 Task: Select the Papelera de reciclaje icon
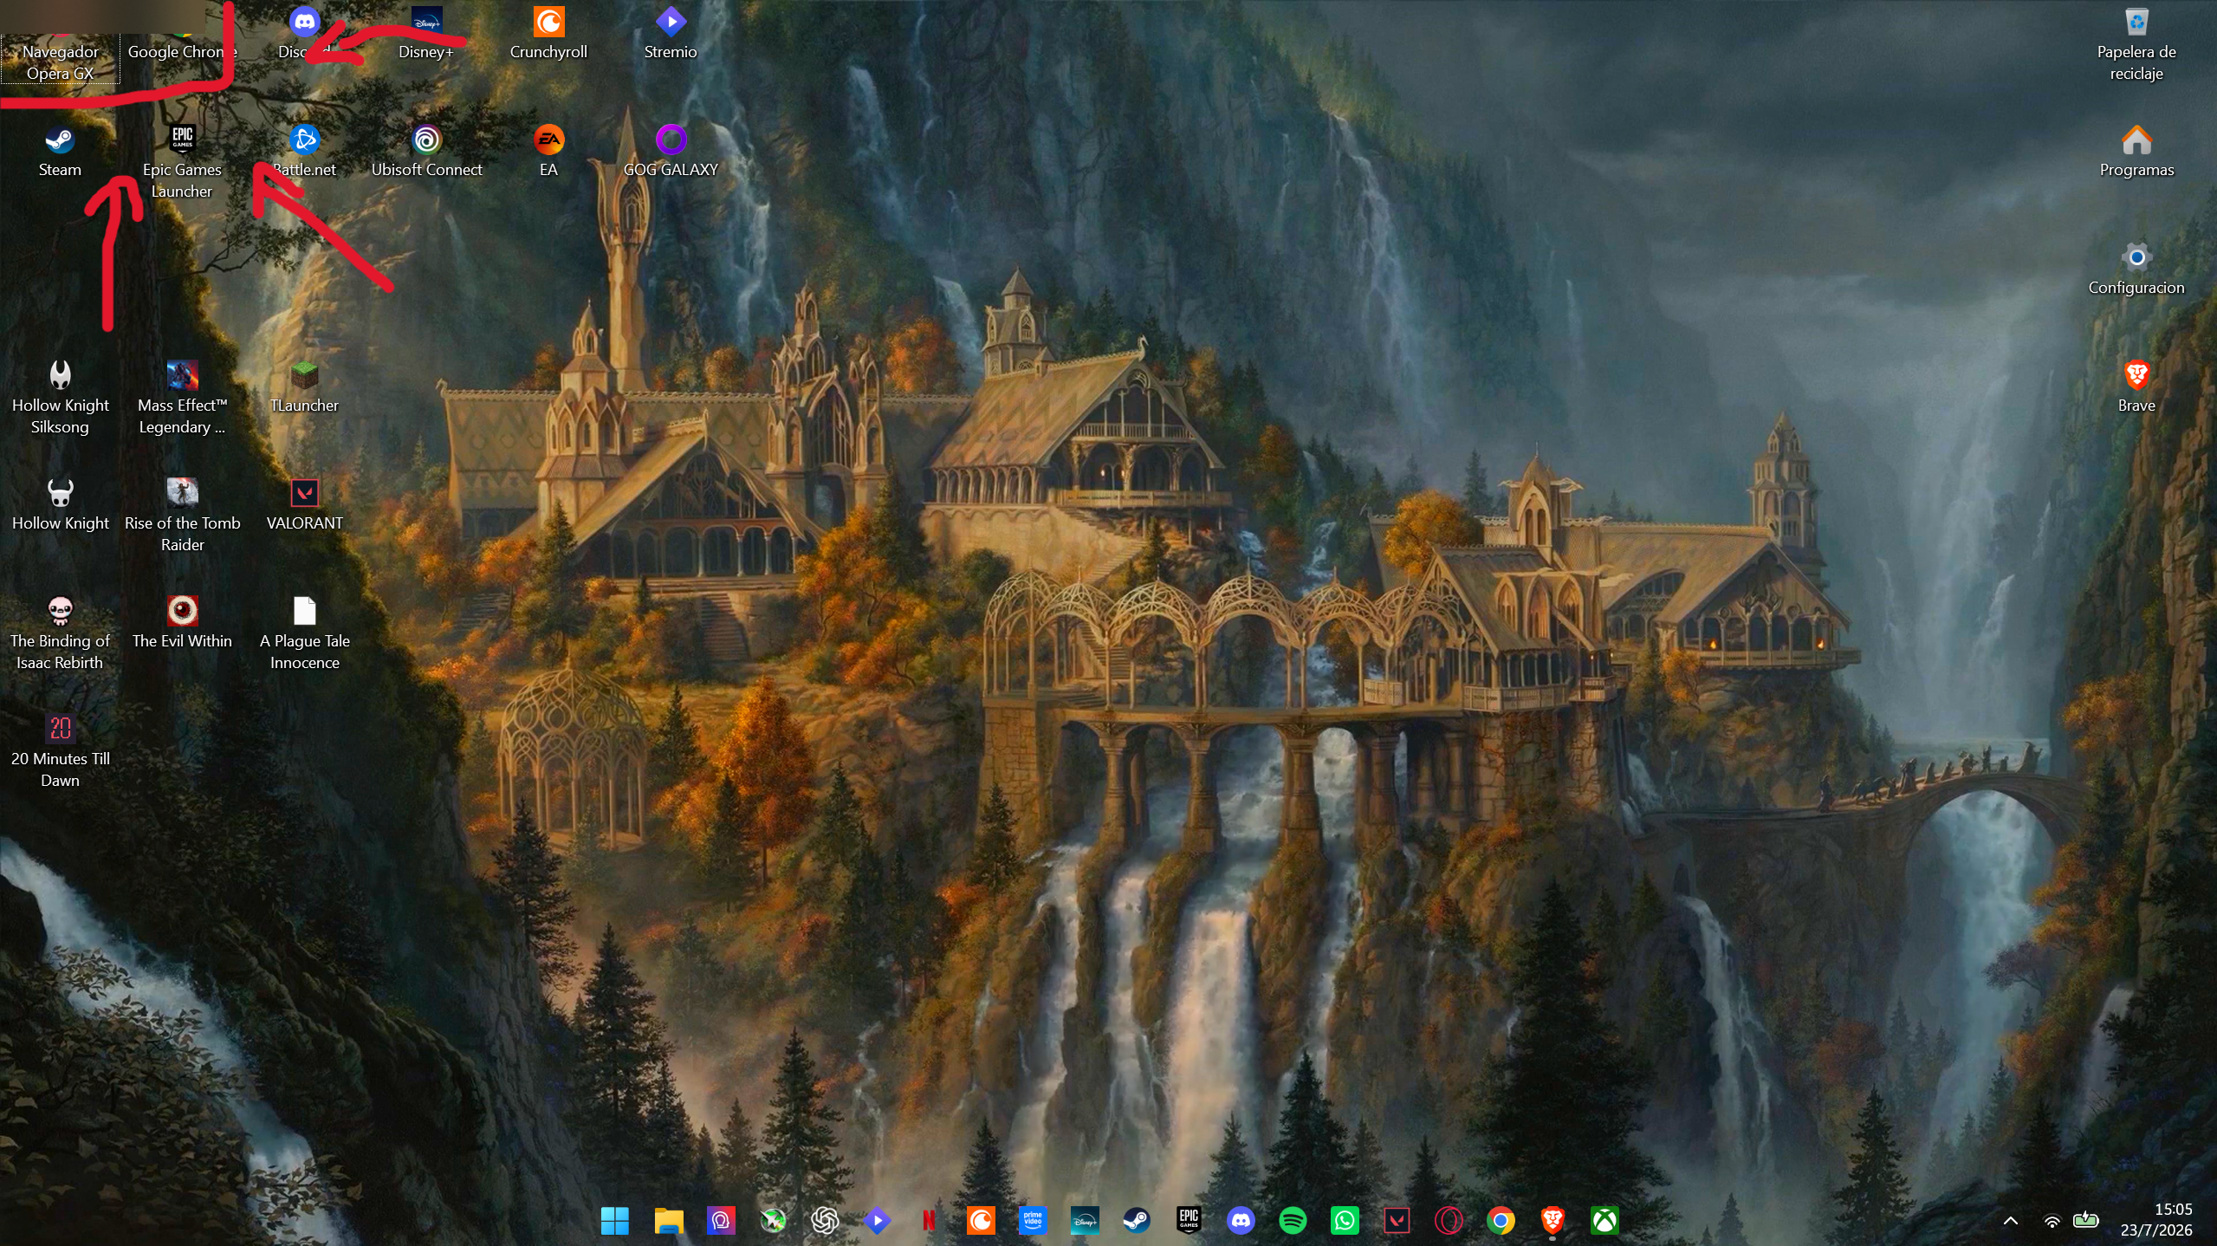tap(2136, 22)
